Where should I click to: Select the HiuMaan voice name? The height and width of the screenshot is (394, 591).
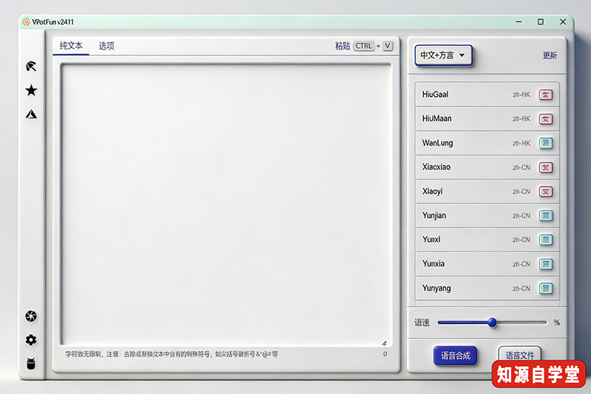coord(437,118)
